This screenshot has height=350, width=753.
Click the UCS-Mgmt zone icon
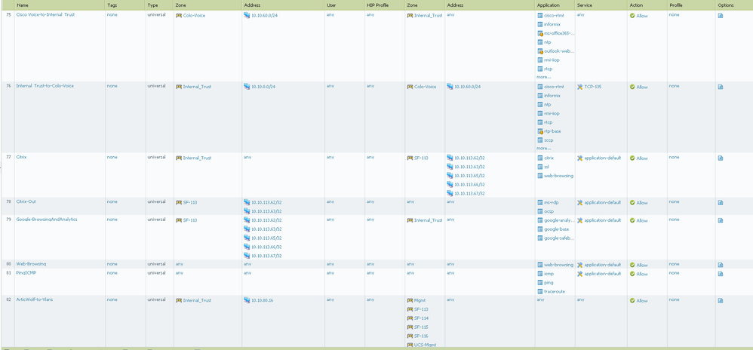coord(410,345)
